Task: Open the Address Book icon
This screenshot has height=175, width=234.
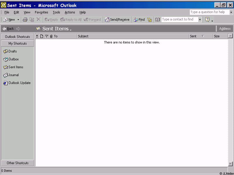Action: click(x=157, y=20)
